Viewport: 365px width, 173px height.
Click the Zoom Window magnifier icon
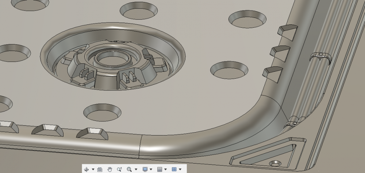click(129, 169)
